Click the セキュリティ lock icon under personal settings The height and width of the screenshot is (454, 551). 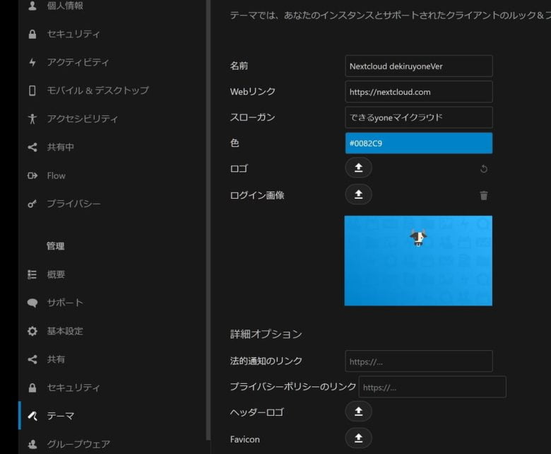click(x=32, y=34)
